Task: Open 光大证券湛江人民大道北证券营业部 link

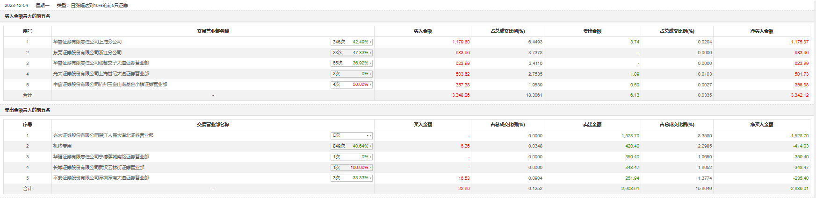Action: pyautogui.click(x=103, y=135)
